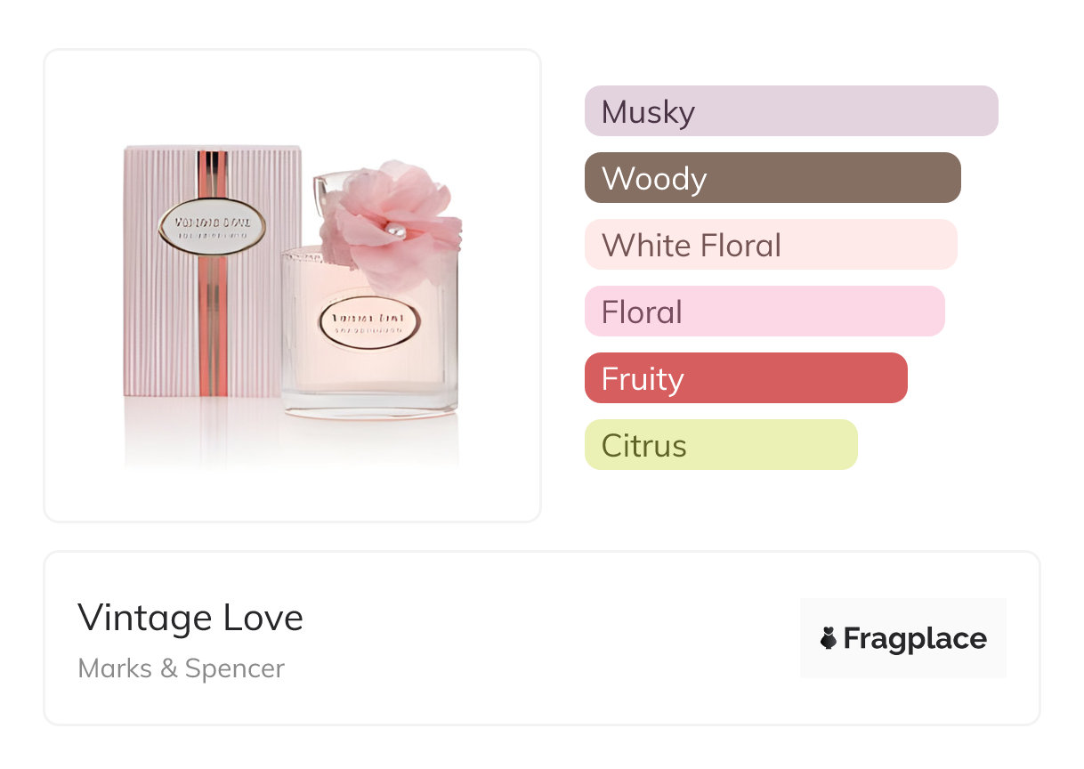The width and height of the screenshot is (1084, 769).
Task: Click the Fragplace logo icon
Action: point(829,638)
